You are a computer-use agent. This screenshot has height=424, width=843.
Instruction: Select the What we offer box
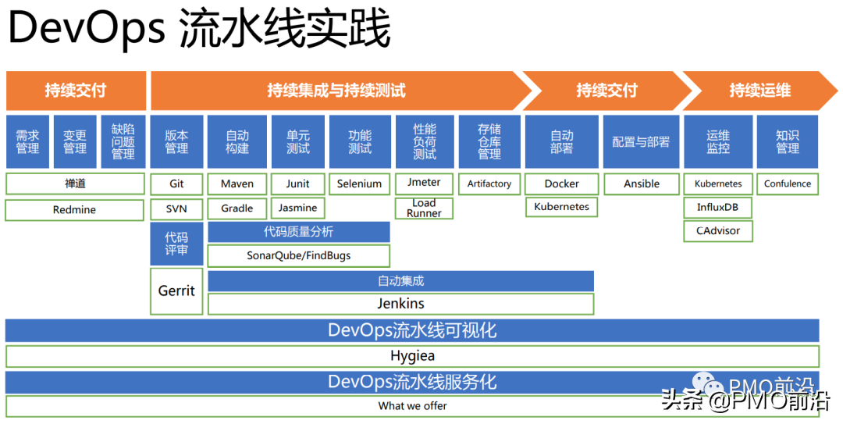[412, 406]
